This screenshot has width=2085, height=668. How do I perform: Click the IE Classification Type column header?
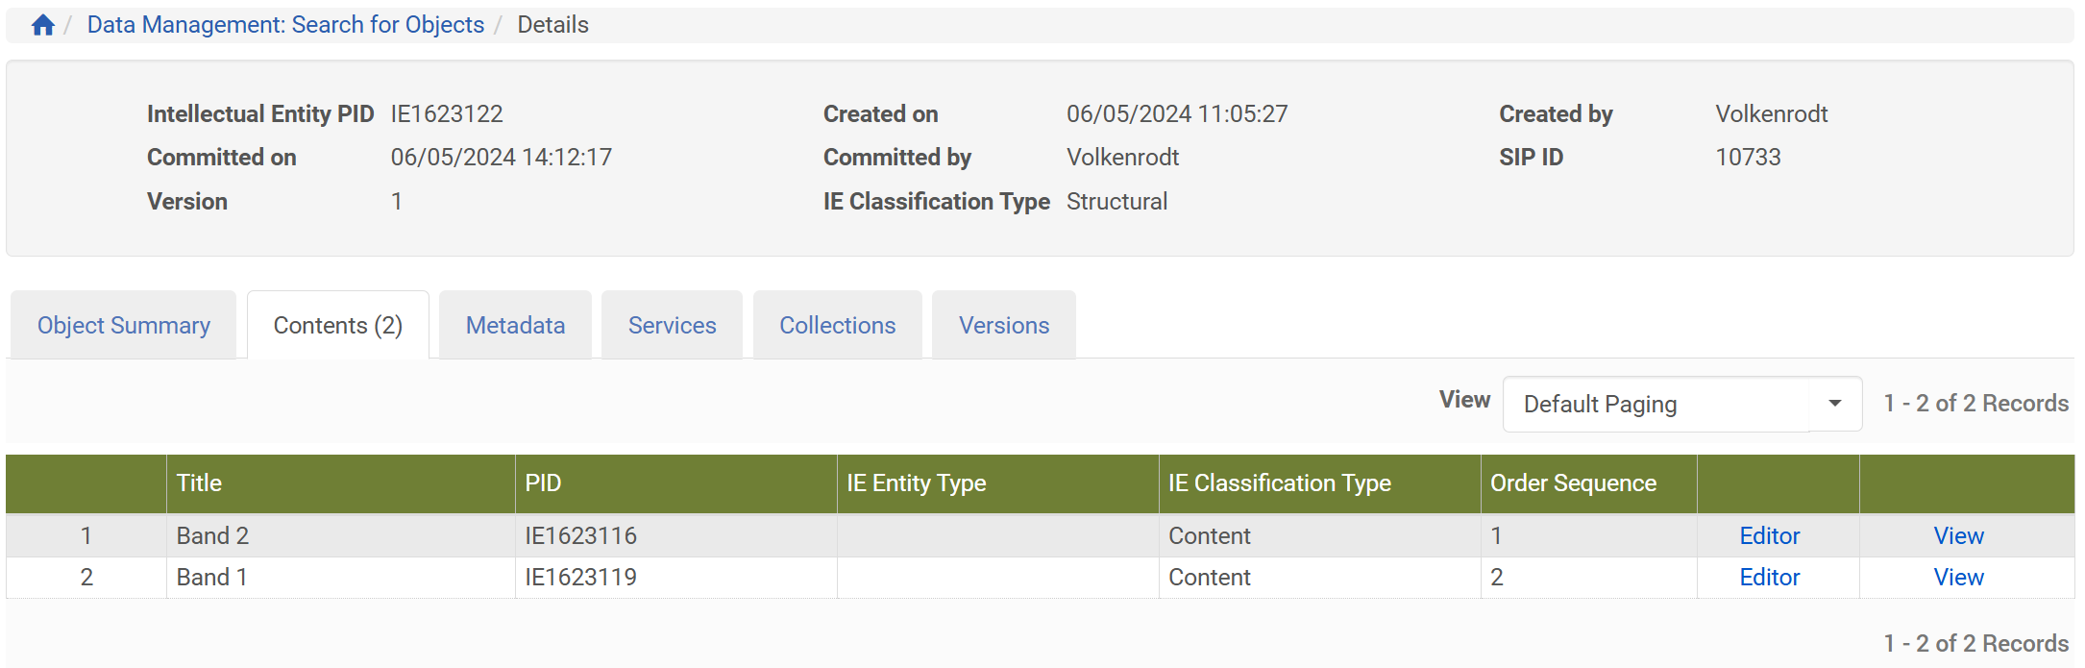point(1279,483)
